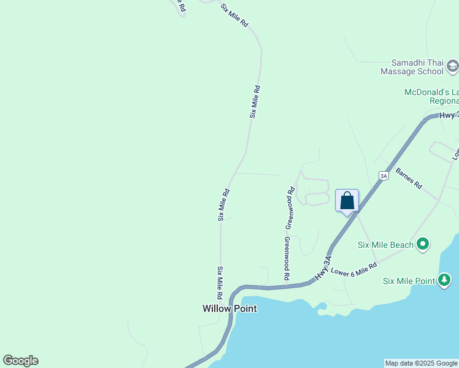The image size is (459, 368).
Task: Click the topmost Six Mile Rd label
Action: tap(234, 15)
